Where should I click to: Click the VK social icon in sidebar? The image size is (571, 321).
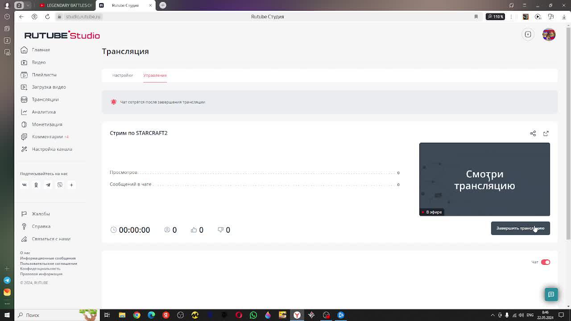click(25, 185)
